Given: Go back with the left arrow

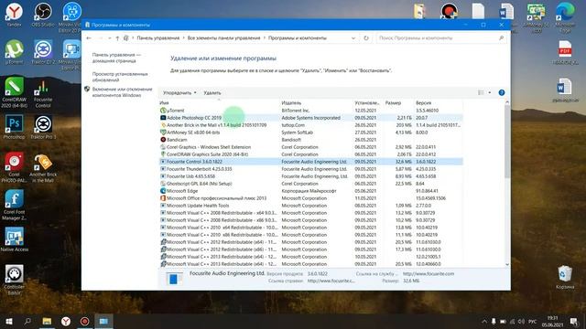Looking at the screenshot, I should [89, 38].
